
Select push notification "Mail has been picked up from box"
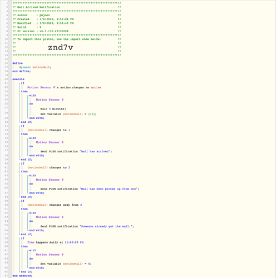coord(90,189)
